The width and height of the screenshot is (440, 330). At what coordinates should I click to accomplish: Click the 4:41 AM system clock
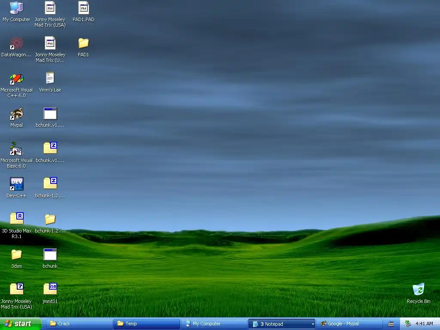point(424,324)
